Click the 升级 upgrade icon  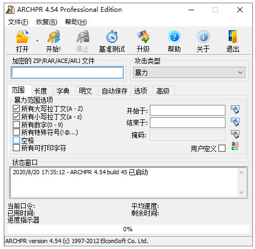143,37
